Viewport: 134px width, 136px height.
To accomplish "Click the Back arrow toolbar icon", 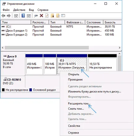I will click(x=3, y=16).
